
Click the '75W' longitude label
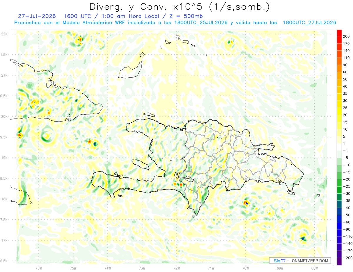tap(73, 268)
